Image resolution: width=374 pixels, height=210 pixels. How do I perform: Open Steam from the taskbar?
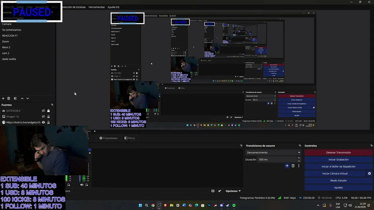[228, 205]
